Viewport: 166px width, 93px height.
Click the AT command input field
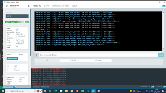tap(98, 55)
